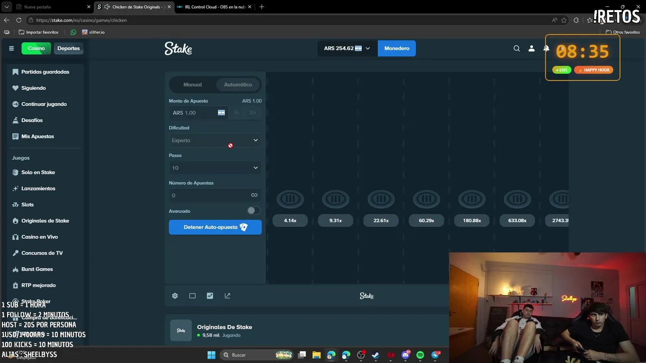Pop out the game with the arrow icon
646x363 pixels.
click(x=228, y=296)
